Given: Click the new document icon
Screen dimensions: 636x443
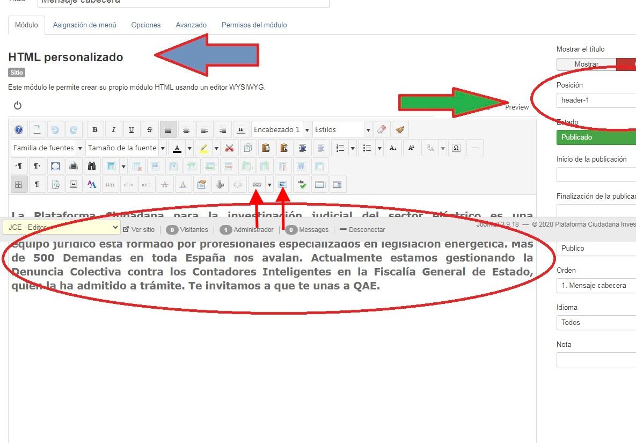Looking at the screenshot, I should pos(37,130).
